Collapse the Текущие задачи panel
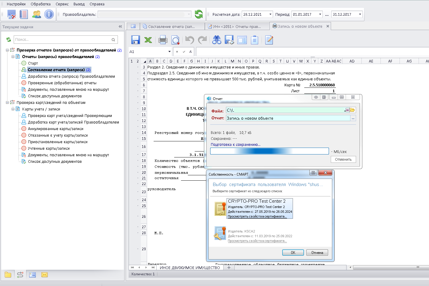 [x=120, y=26]
